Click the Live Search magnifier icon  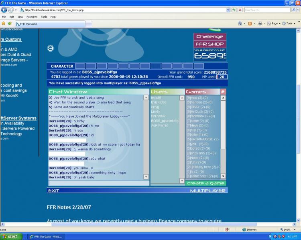tap(293, 10)
